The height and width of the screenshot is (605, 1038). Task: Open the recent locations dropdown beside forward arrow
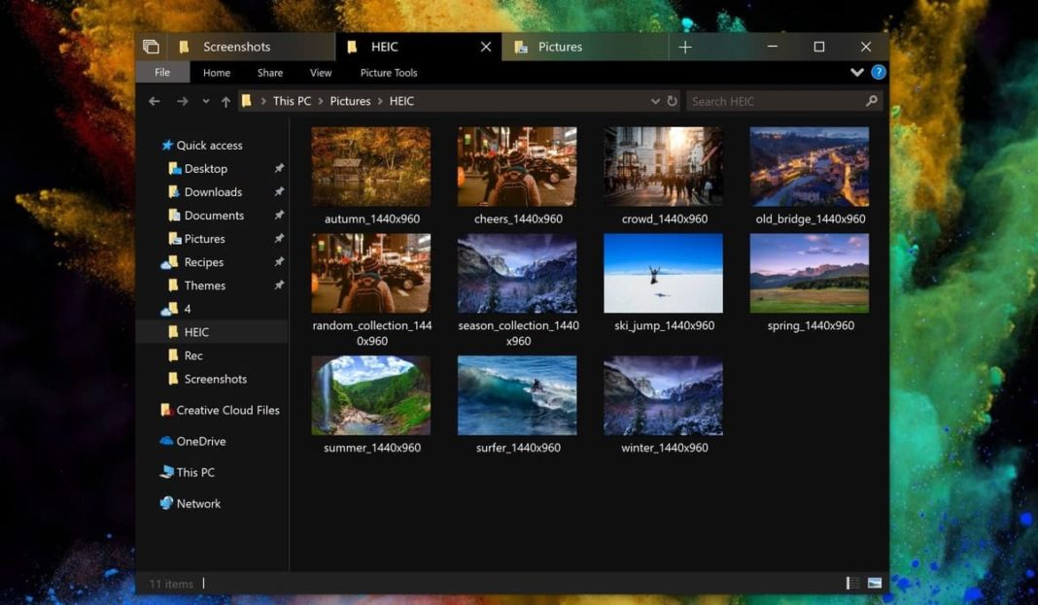pyautogui.click(x=205, y=101)
